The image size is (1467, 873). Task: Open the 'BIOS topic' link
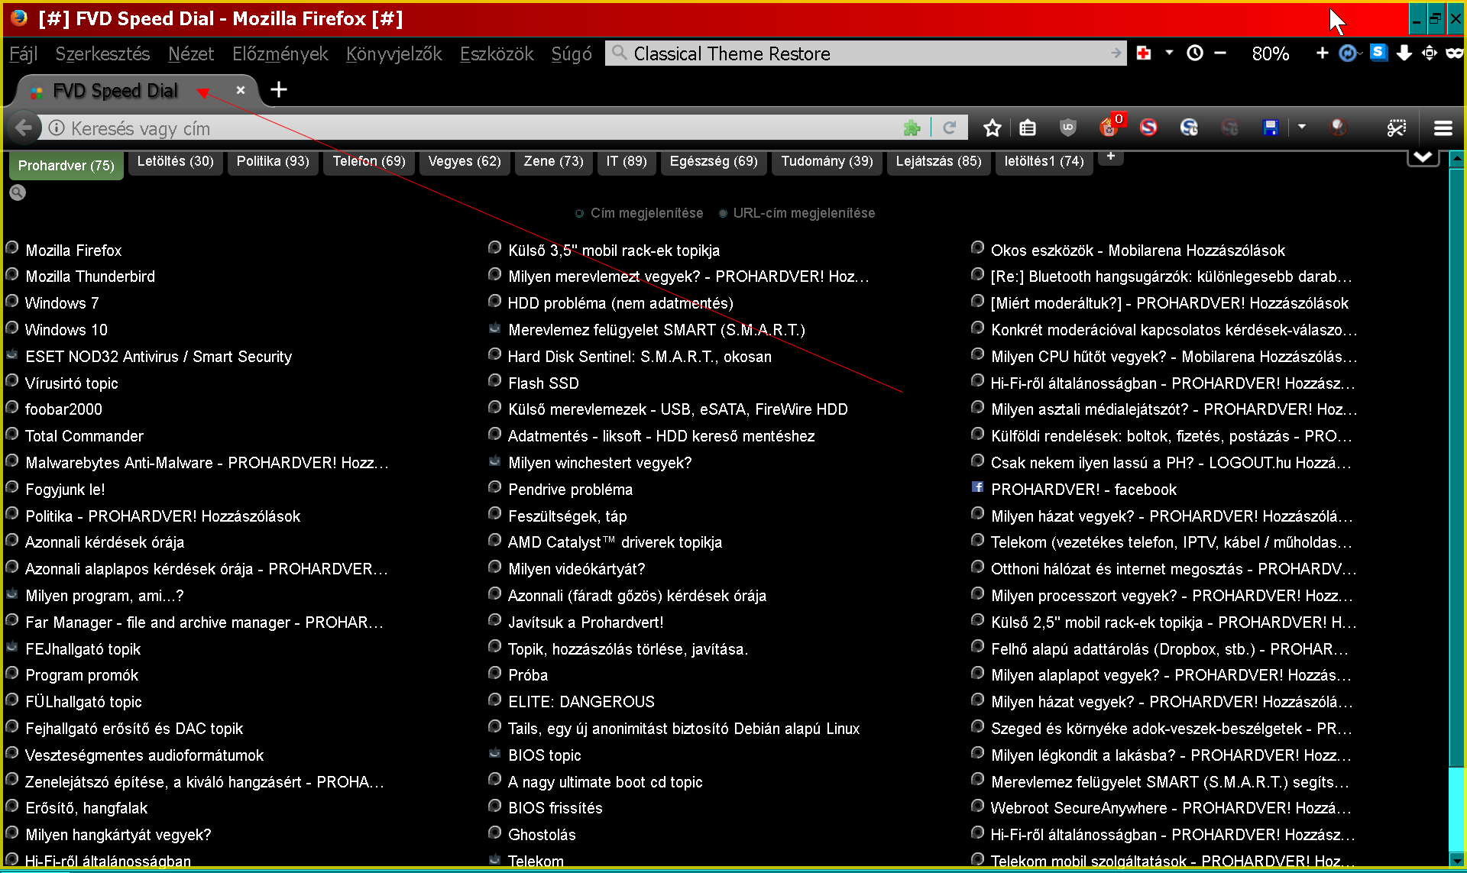point(545,755)
